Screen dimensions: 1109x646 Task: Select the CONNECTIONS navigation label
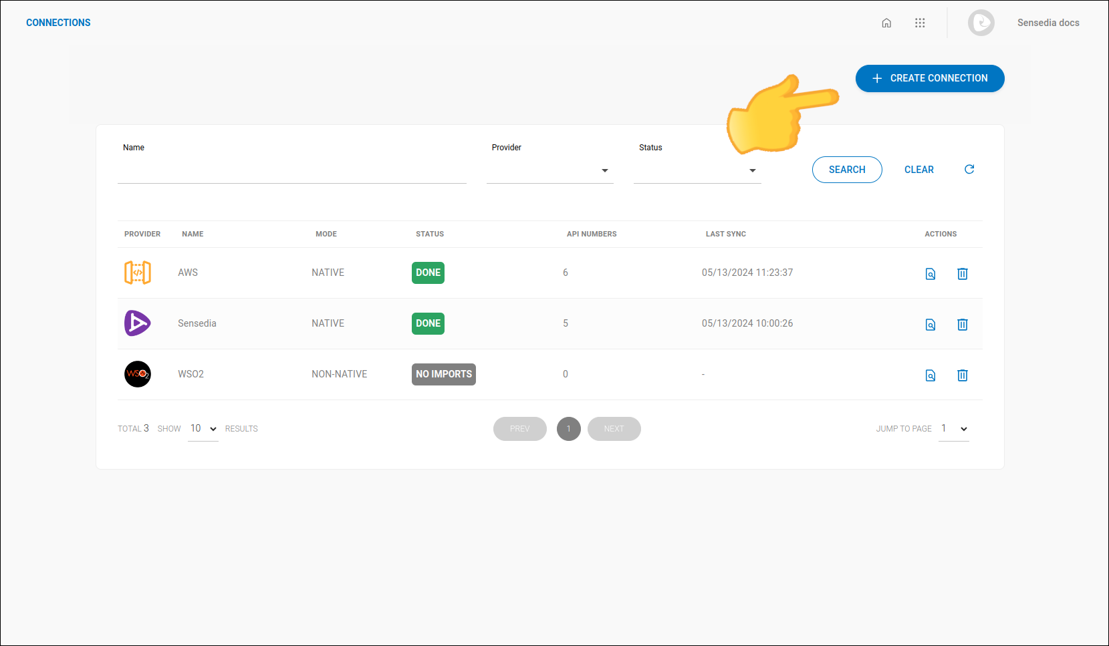58,22
